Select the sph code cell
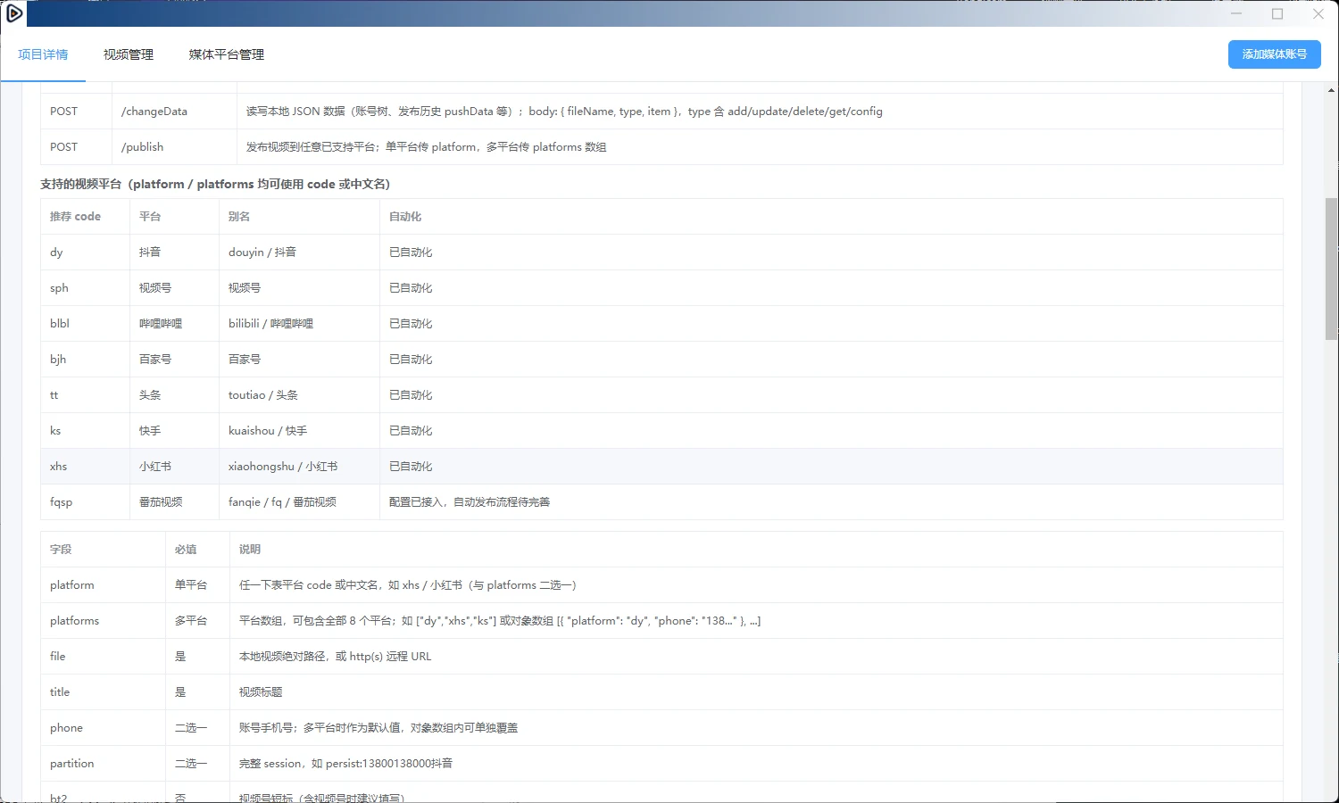This screenshot has height=803, width=1339. (86, 288)
